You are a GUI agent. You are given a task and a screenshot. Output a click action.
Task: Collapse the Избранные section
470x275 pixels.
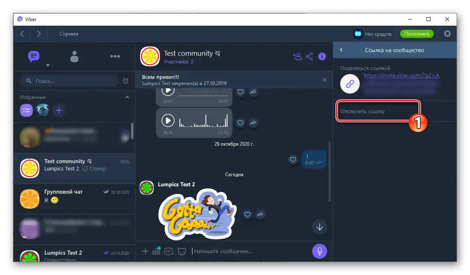127,97
